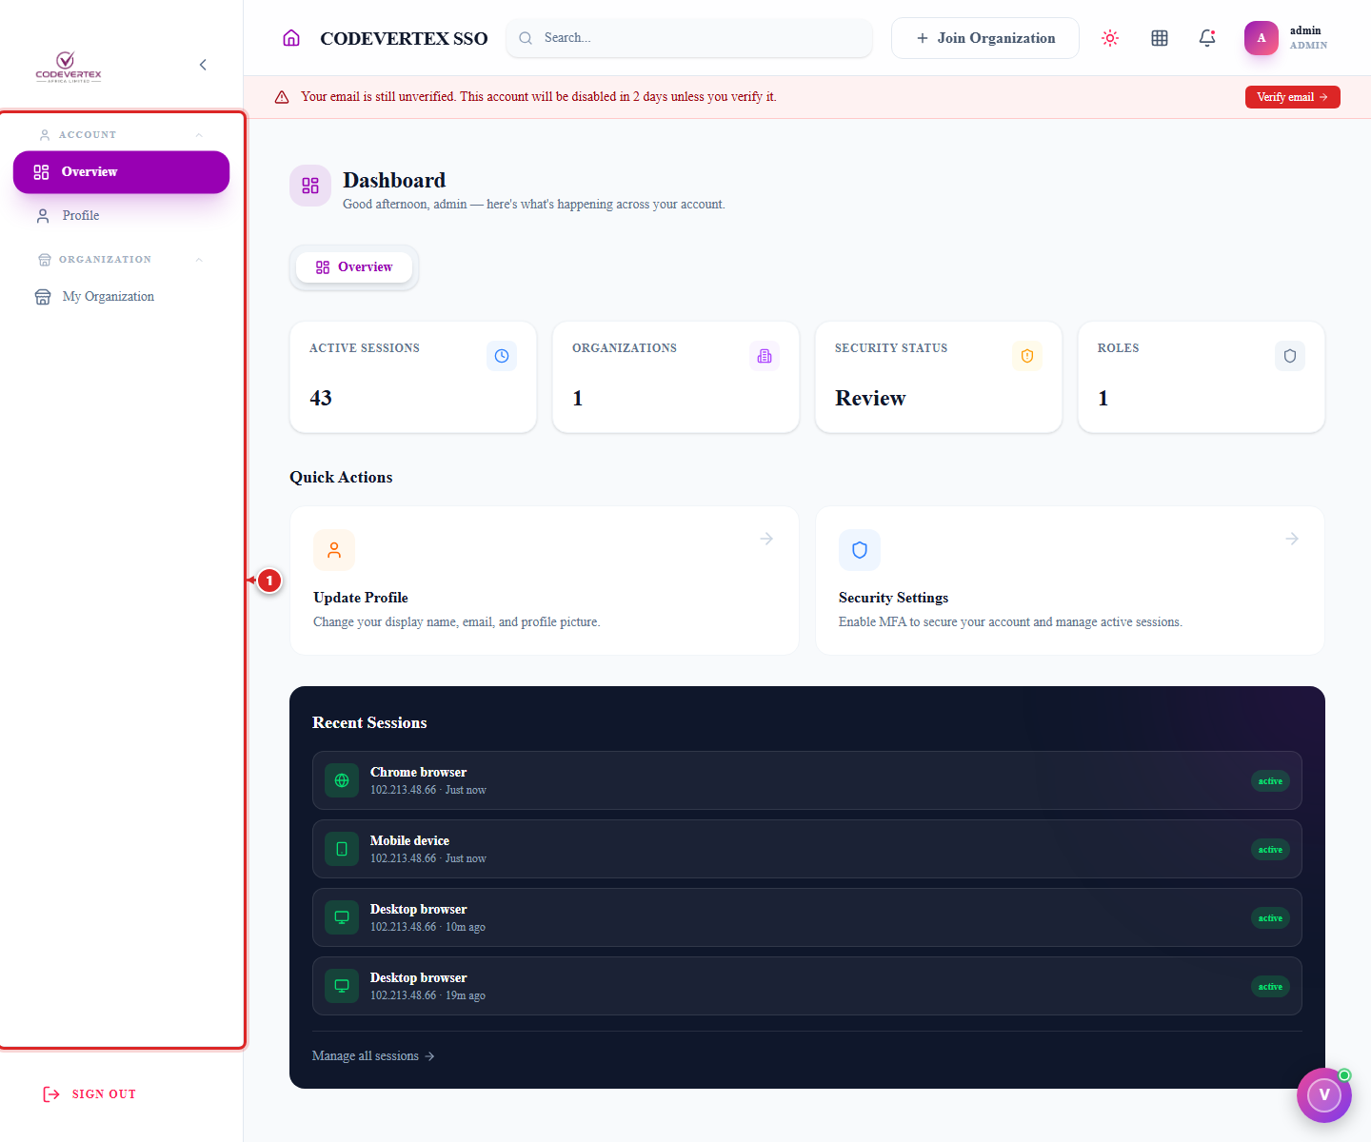This screenshot has height=1142, width=1371.
Task: Select Overview in the sidebar
Action: coord(121,172)
